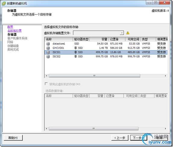The image size is (173, 147).
Task: Click the 13.86 GB provisioned cell
Action: 115,52
